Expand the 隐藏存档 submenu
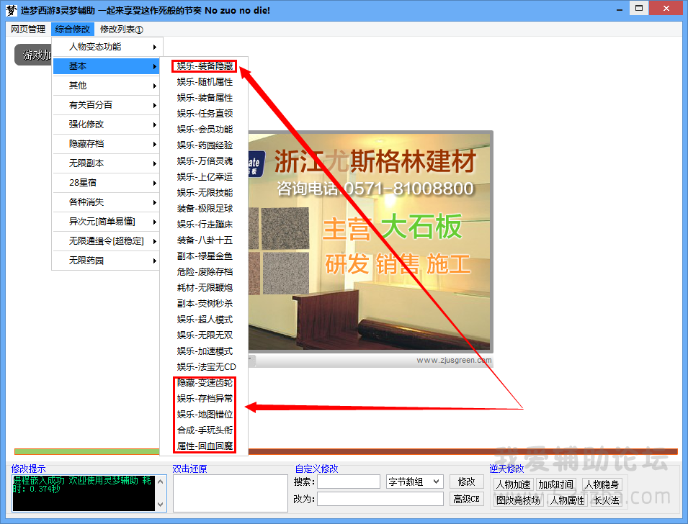The height and width of the screenshot is (524, 688). point(107,144)
